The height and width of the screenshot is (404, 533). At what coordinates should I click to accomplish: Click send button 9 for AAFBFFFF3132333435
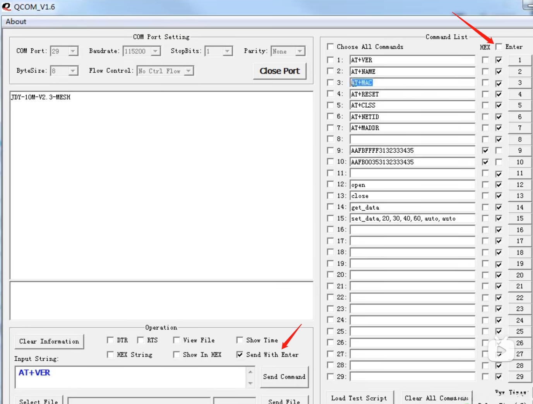(x=520, y=150)
